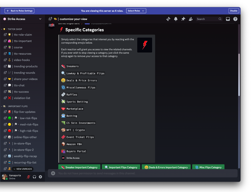Show the member list icon
The width and height of the screenshot is (251, 192).
click(x=191, y=19)
